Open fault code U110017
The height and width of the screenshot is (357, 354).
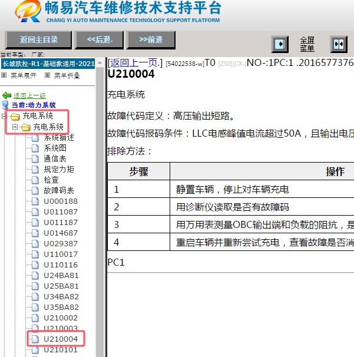(61, 254)
